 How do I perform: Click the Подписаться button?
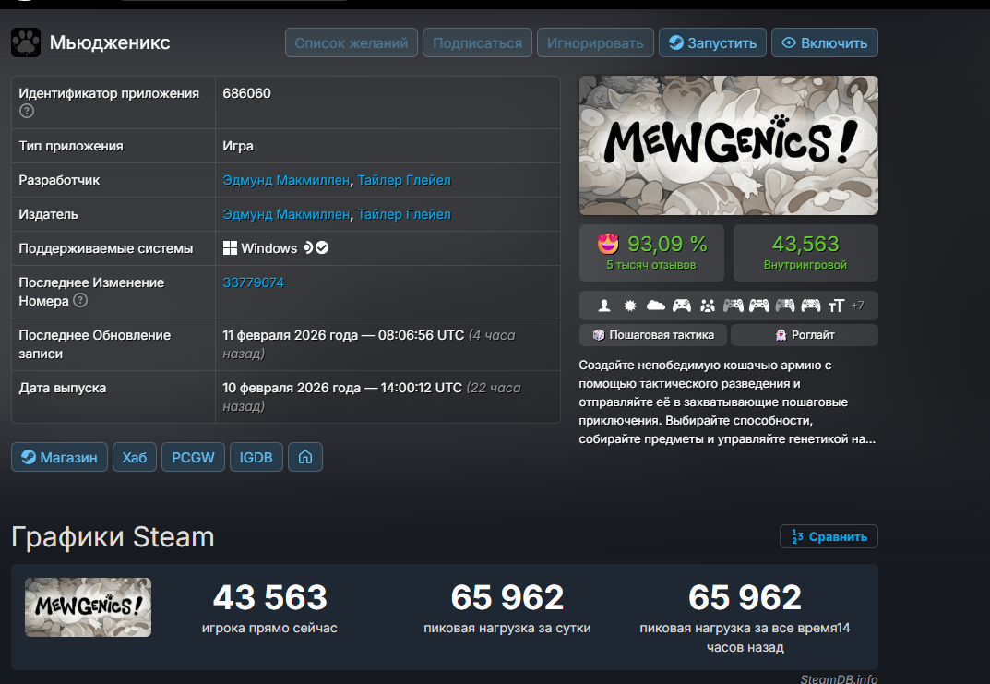point(477,43)
